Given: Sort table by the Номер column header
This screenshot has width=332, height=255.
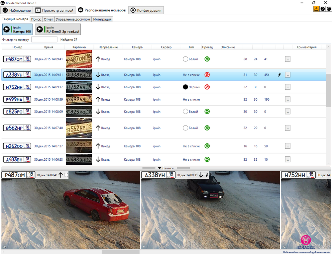Looking at the screenshot, I should pyautogui.click(x=17, y=47).
